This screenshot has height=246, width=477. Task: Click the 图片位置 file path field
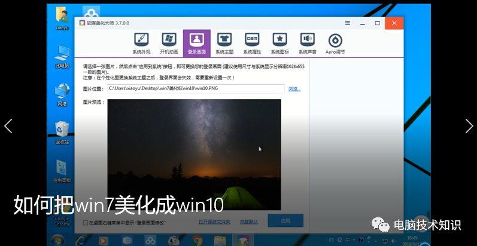[x=196, y=88]
